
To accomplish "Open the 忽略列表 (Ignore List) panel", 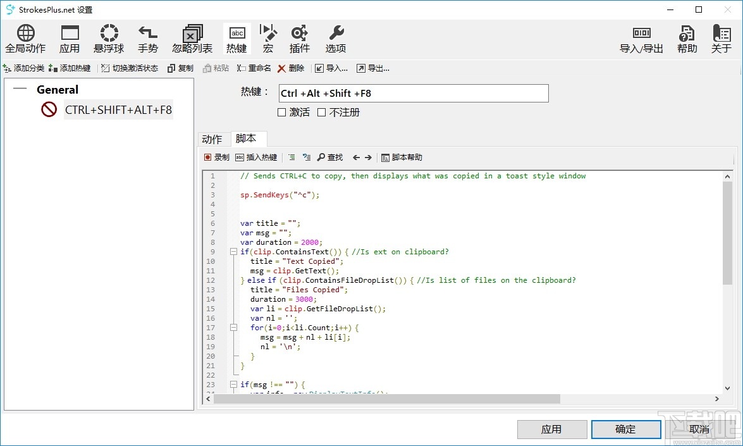I will pyautogui.click(x=192, y=38).
